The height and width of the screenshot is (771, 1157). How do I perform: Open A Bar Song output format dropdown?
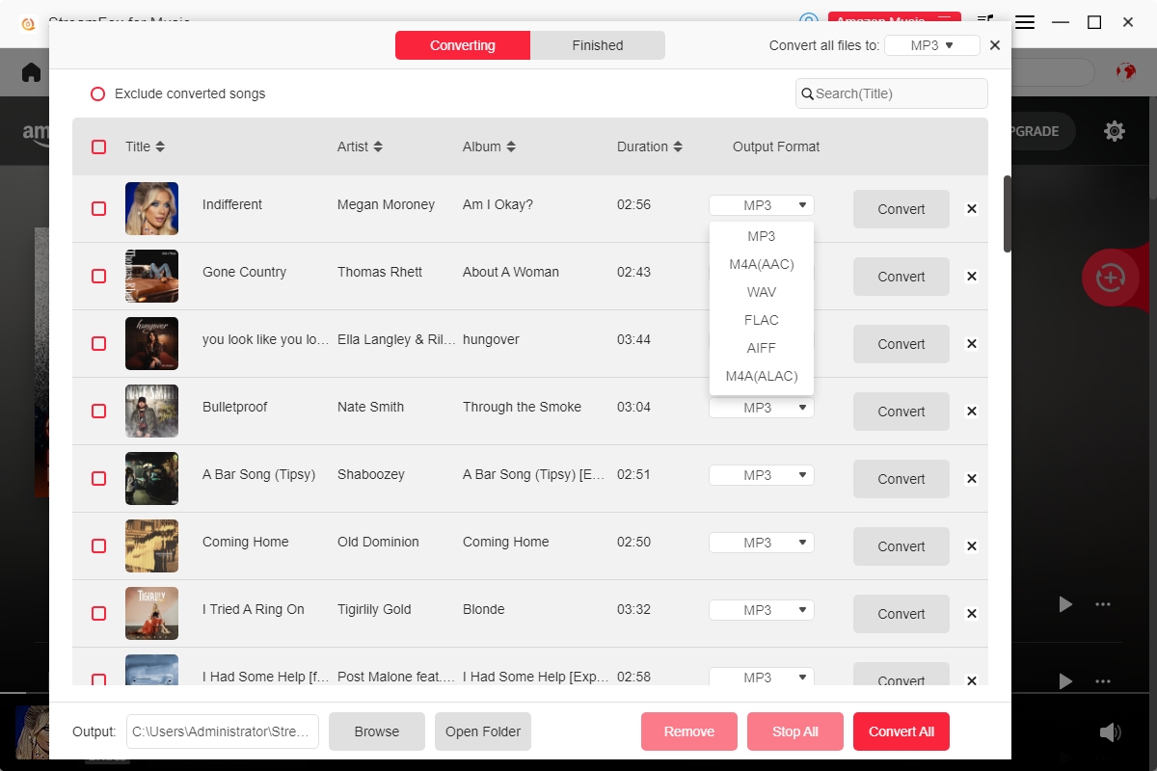[x=762, y=475]
